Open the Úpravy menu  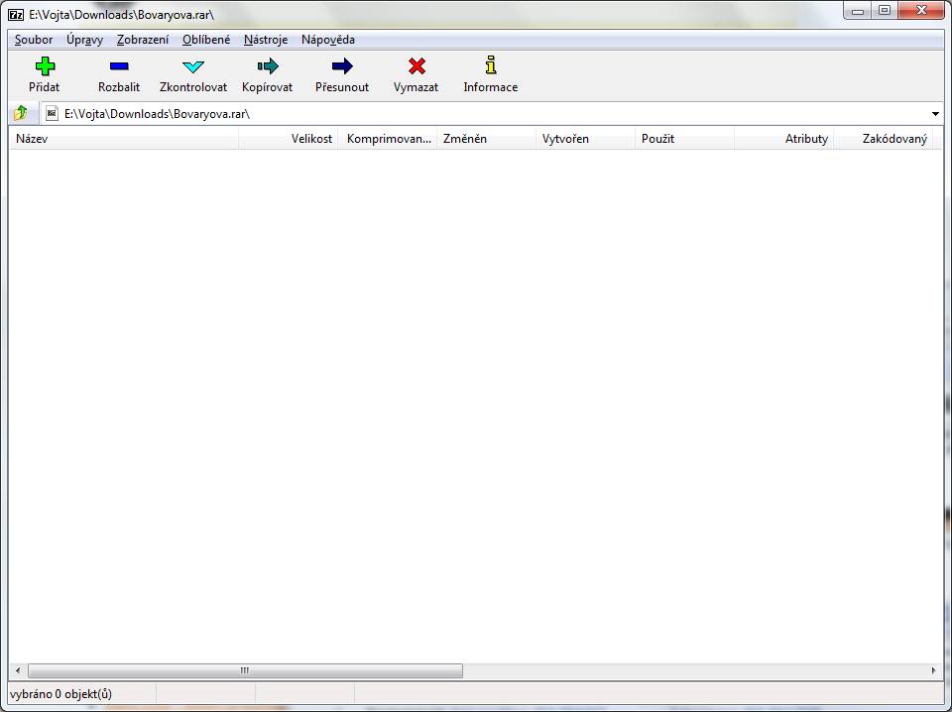click(x=84, y=40)
